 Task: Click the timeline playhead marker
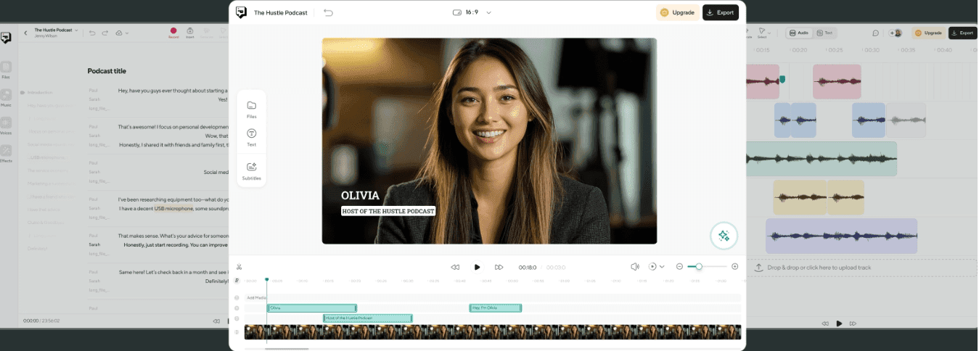pos(266,280)
